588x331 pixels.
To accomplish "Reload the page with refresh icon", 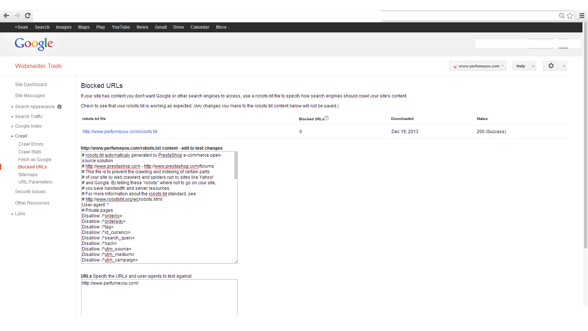I will pos(28,15).
